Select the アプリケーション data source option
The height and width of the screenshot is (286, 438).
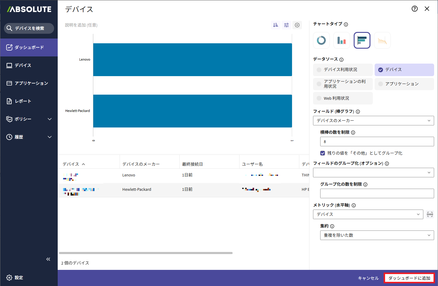click(404, 84)
